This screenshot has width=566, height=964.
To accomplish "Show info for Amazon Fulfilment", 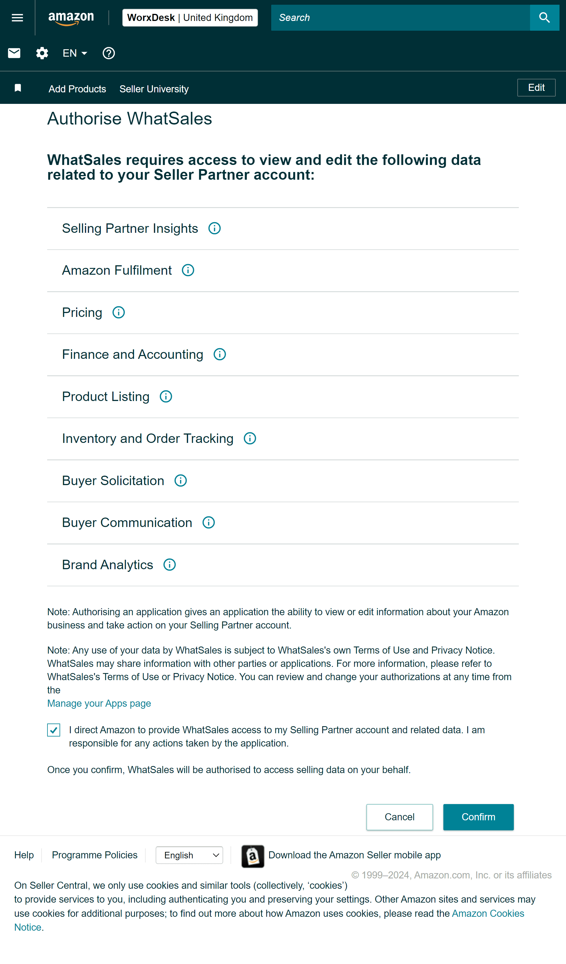I will point(188,271).
